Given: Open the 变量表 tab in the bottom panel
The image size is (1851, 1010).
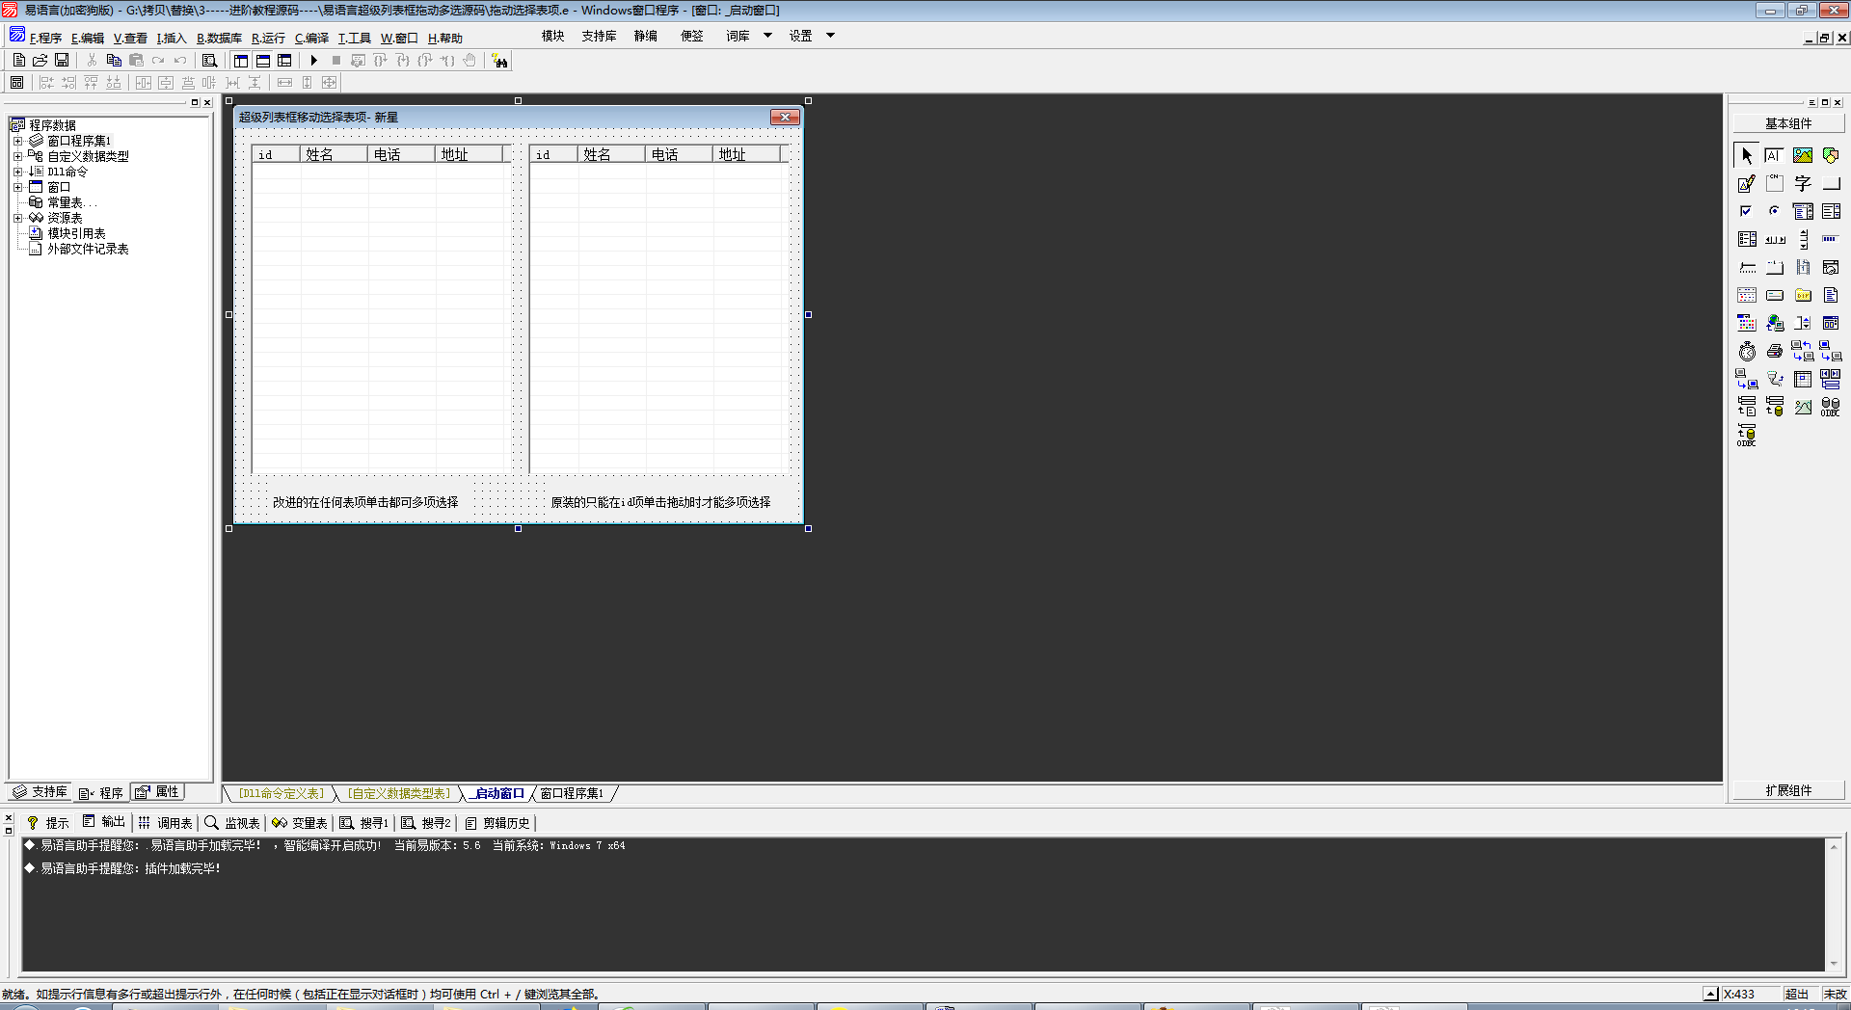Looking at the screenshot, I should (300, 823).
